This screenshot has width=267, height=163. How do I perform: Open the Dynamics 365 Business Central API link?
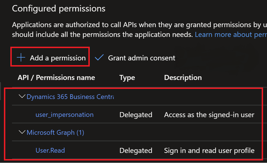pyautogui.click(x=70, y=97)
